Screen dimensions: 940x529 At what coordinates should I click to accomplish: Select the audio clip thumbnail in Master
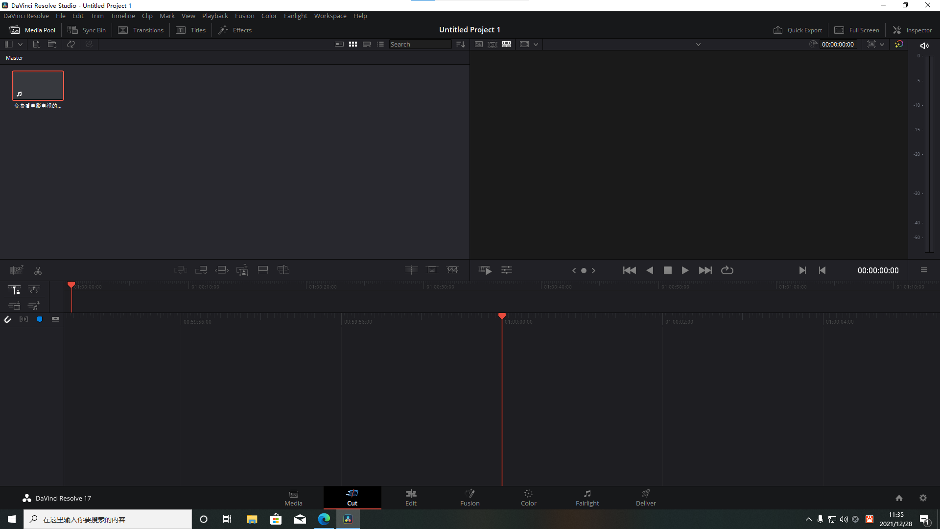click(x=38, y=86)
